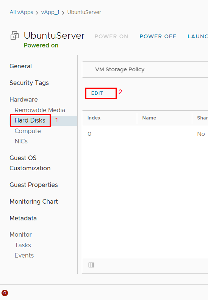
Task: Open Compute settings
Action: click(x=28, y=131)
